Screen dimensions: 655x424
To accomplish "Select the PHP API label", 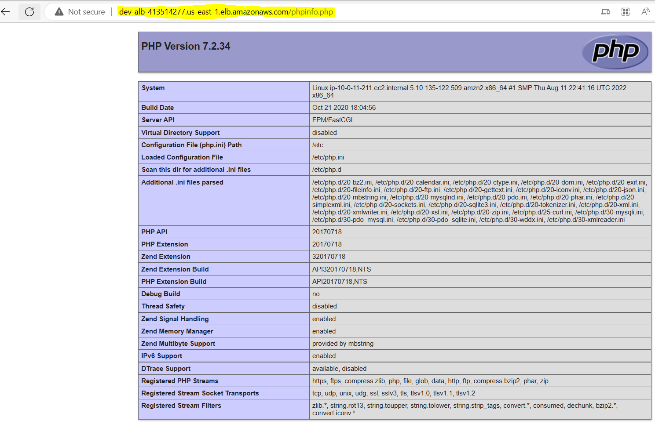I will coord(154,232).
